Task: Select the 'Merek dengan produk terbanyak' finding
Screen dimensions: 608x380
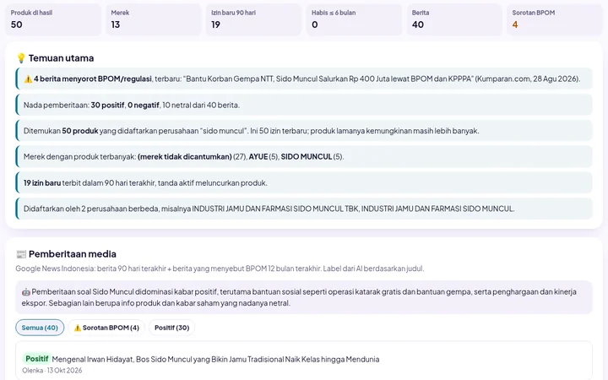Action: pos(304,157)
